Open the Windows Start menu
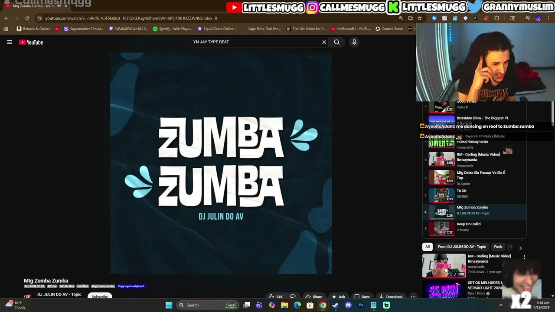This screenshot has height=312, width=555. click(x=169, y=305)
